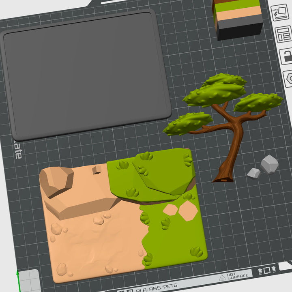Select the smaller gray rock model
The width and height of the screenshot is (292, 292).
254,173
